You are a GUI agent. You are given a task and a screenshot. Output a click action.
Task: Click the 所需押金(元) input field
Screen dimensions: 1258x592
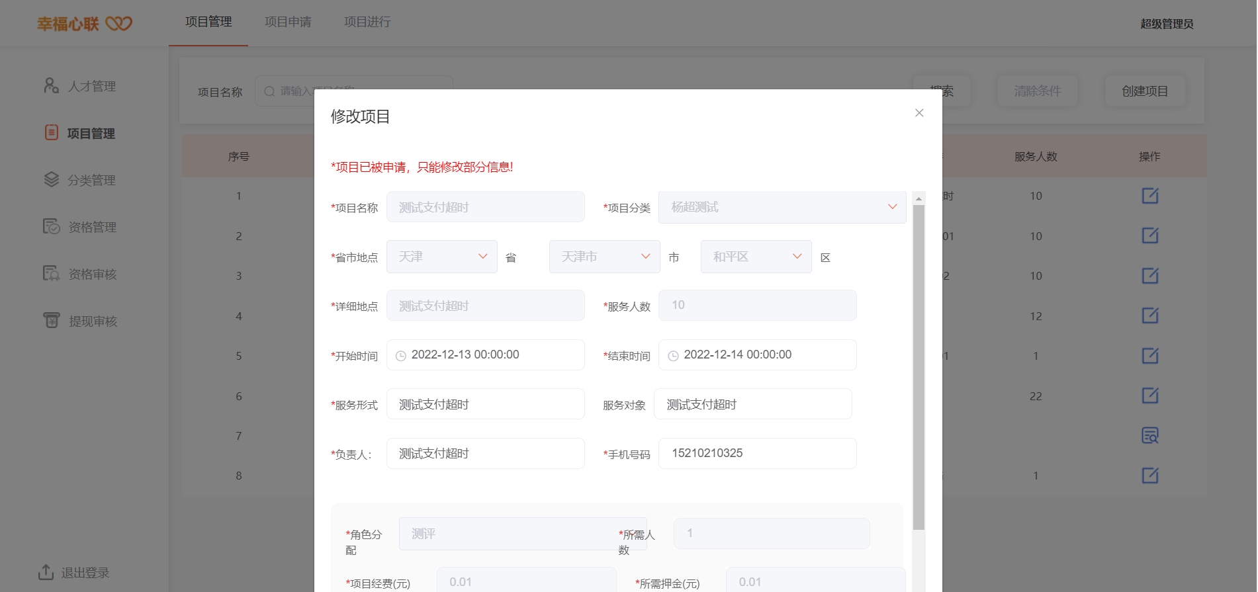point(815,581)
